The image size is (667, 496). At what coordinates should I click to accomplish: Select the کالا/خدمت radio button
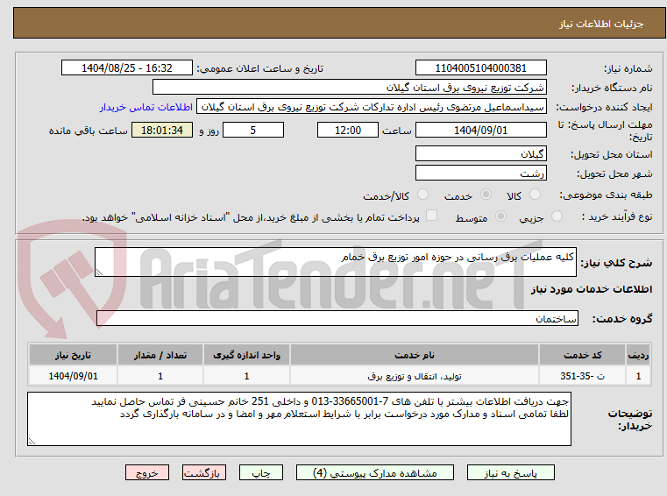422,195
